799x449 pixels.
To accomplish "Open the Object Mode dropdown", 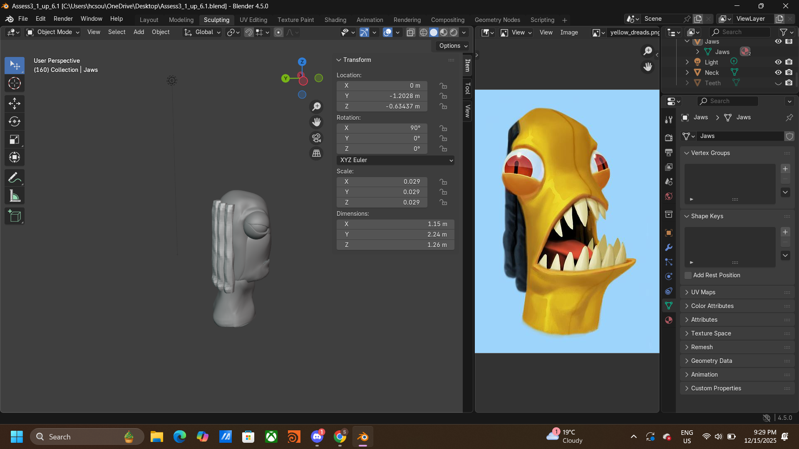I will [53, 32].
